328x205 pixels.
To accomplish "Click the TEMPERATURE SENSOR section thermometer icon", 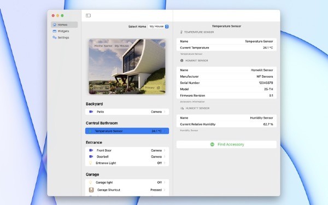I will 181,32.
